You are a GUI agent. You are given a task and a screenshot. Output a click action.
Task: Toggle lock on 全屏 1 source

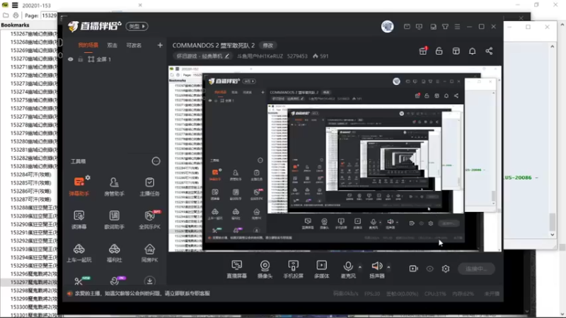point(81,59)
